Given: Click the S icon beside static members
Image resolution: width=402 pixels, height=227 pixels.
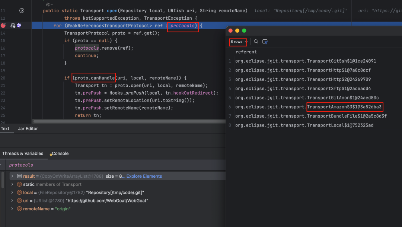Looking at the screenshot, I should click(x=19, y=184).
